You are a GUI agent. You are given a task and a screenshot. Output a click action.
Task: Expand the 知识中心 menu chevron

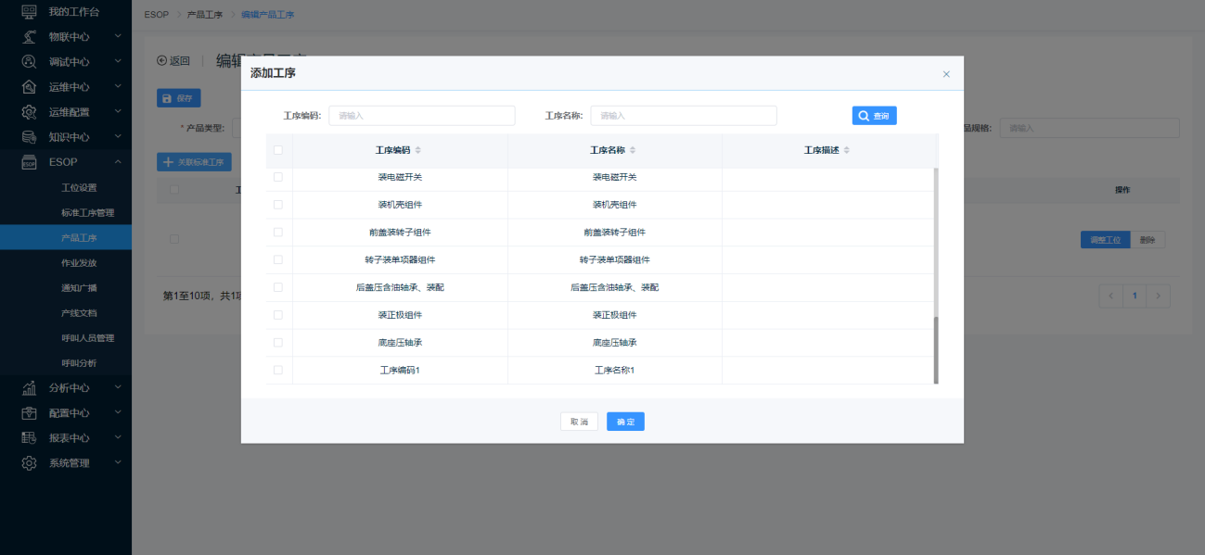tap(118, 136)
